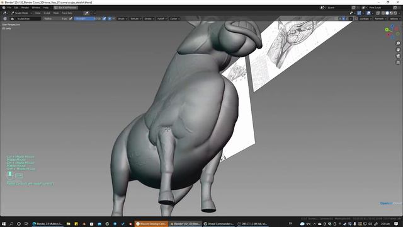The image size is (403, 227).
Task: Expand the Cursor settings popover
Action: click(174, 19)
